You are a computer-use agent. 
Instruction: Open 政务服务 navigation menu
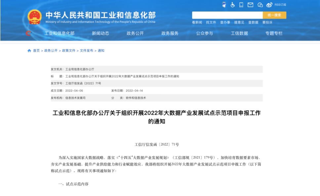point(170,33)
